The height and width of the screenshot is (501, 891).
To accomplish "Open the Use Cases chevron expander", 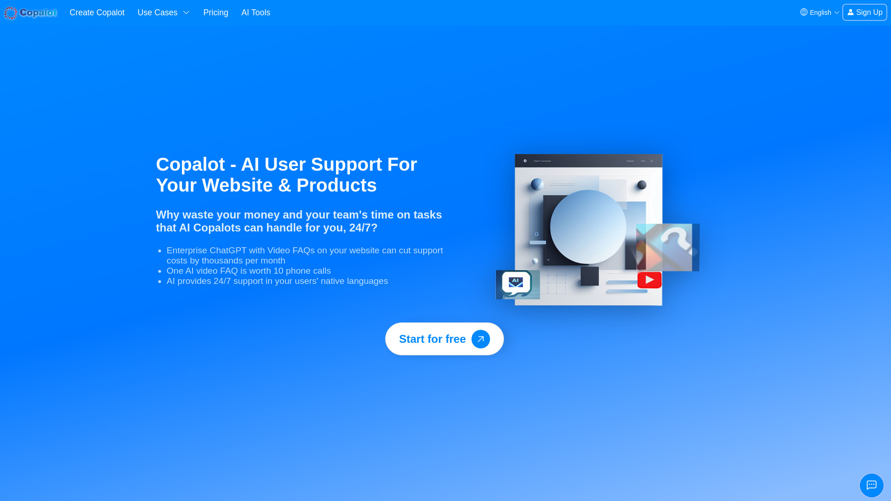I will (x=186, y=13).
